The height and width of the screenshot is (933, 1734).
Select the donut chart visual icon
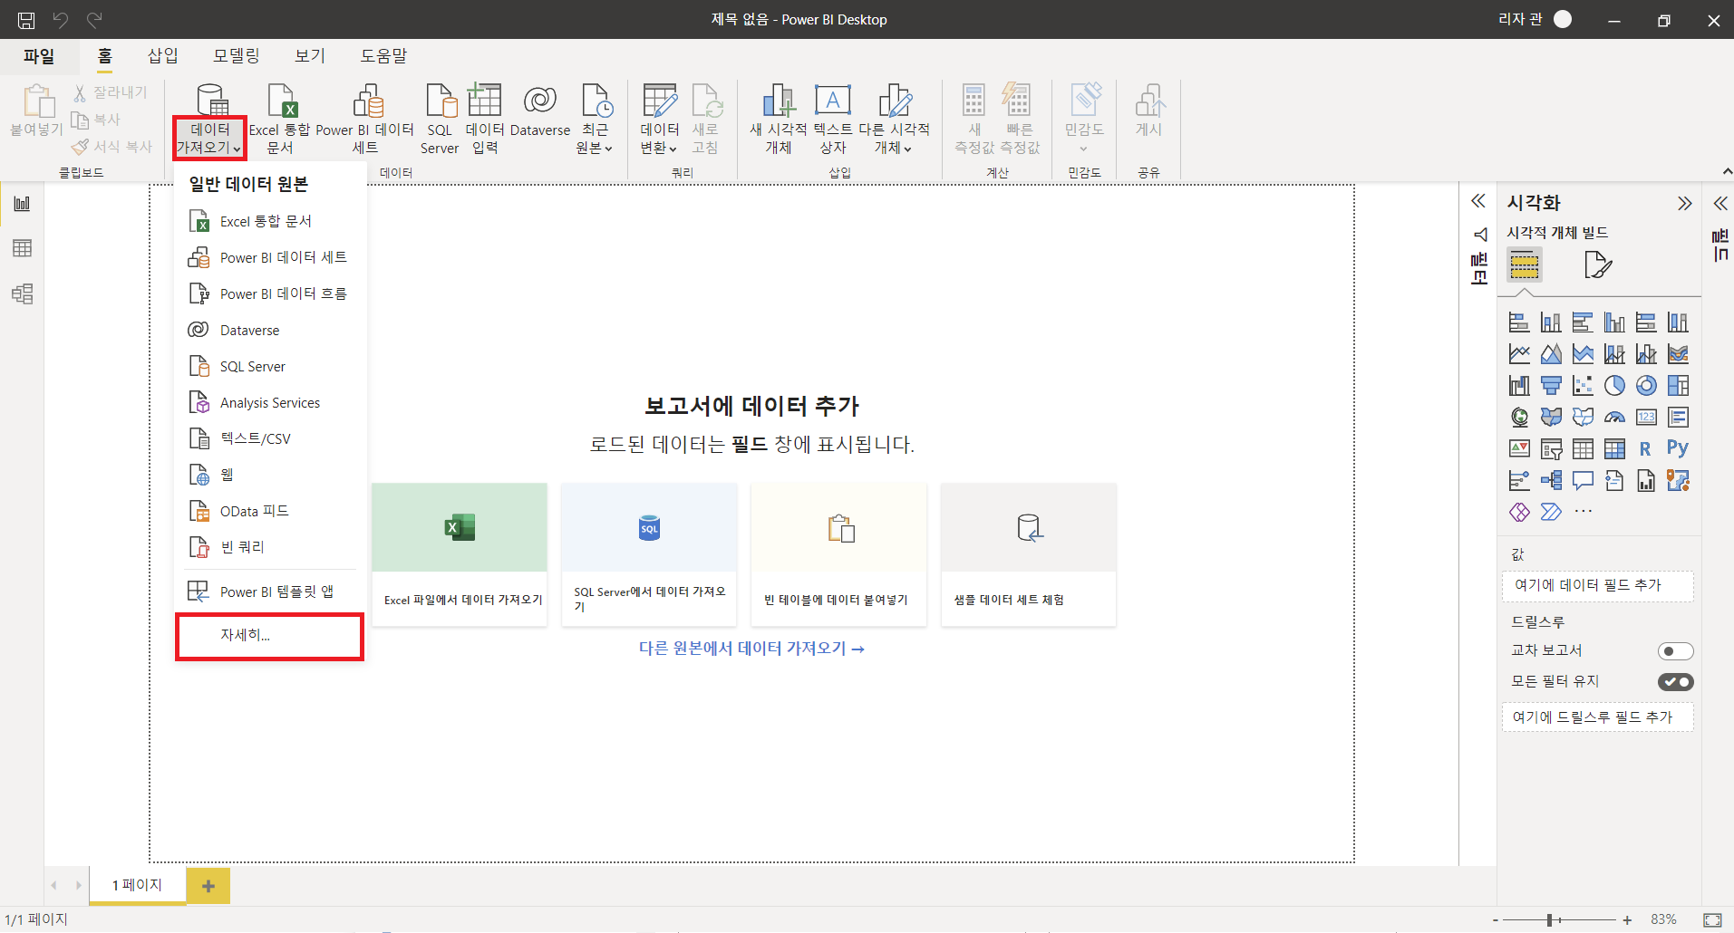click(1646, 386)
